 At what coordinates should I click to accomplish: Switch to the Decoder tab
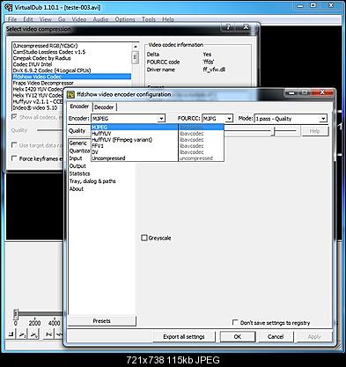(x=104, y=107)
